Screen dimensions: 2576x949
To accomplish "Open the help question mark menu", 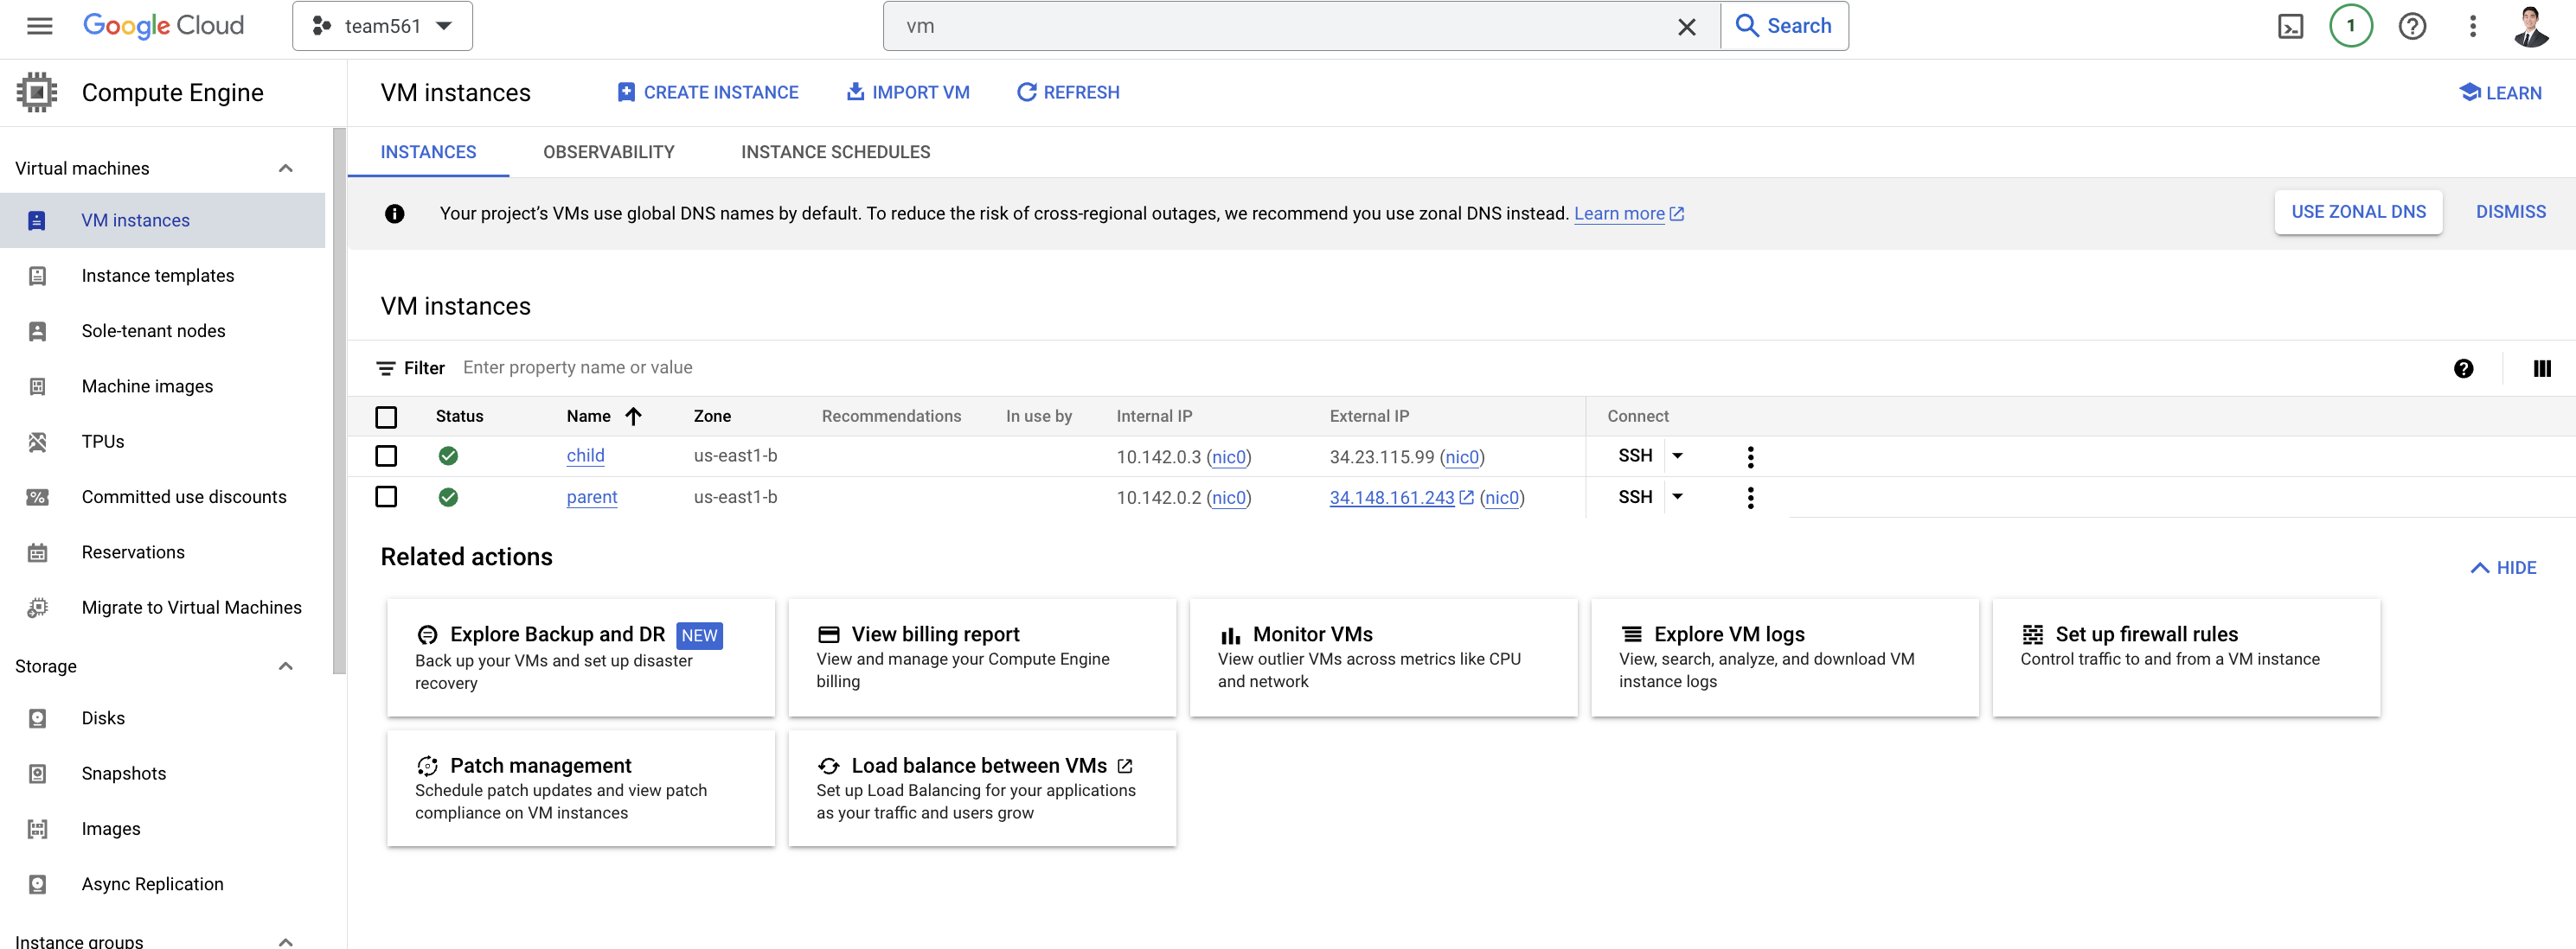I will click(2412, 26).
